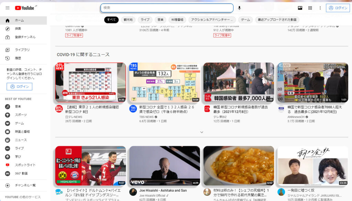Open 韓国 新型コロナ新規感染者数 video title
This screenshot has width=352, height=201.
tap(241, 110)
